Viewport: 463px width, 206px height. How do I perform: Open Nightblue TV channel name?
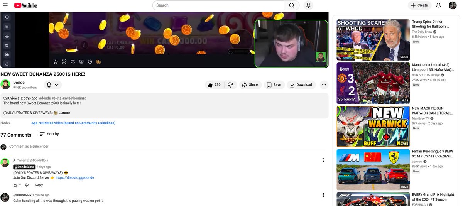421,118
